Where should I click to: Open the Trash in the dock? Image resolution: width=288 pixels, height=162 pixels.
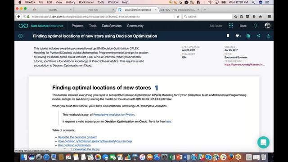pyautogui.click(x=264, y=157)
